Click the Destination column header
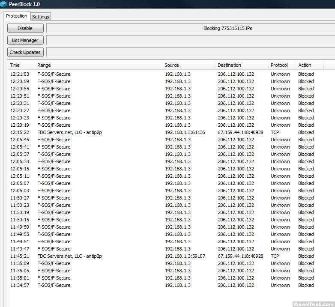This screenshot has width=335, height=307. (241, 65)
